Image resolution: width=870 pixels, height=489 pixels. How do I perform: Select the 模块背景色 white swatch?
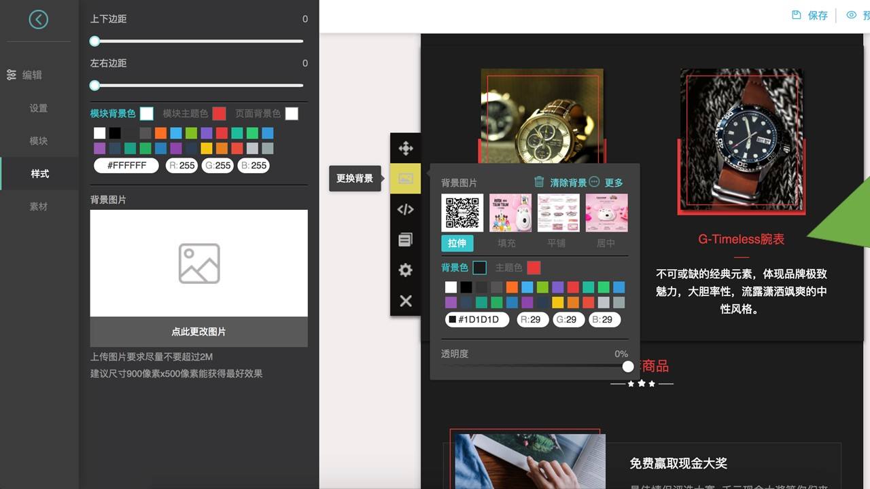coord(147,113)
